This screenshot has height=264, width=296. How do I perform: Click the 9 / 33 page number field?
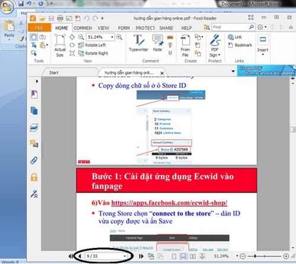point(104,256)
